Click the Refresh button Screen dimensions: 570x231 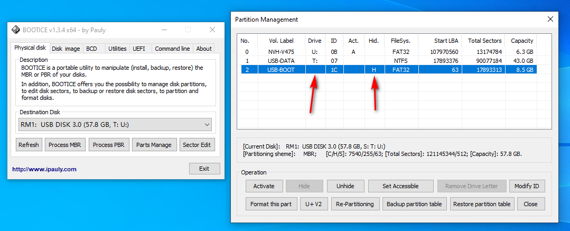[x=29, y=145]
